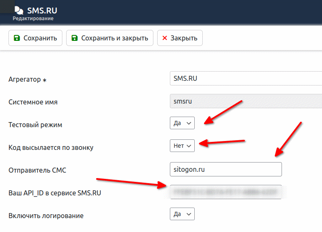Click the blurred API_ID input field
322x232 pixels.
tap(225, 192)
